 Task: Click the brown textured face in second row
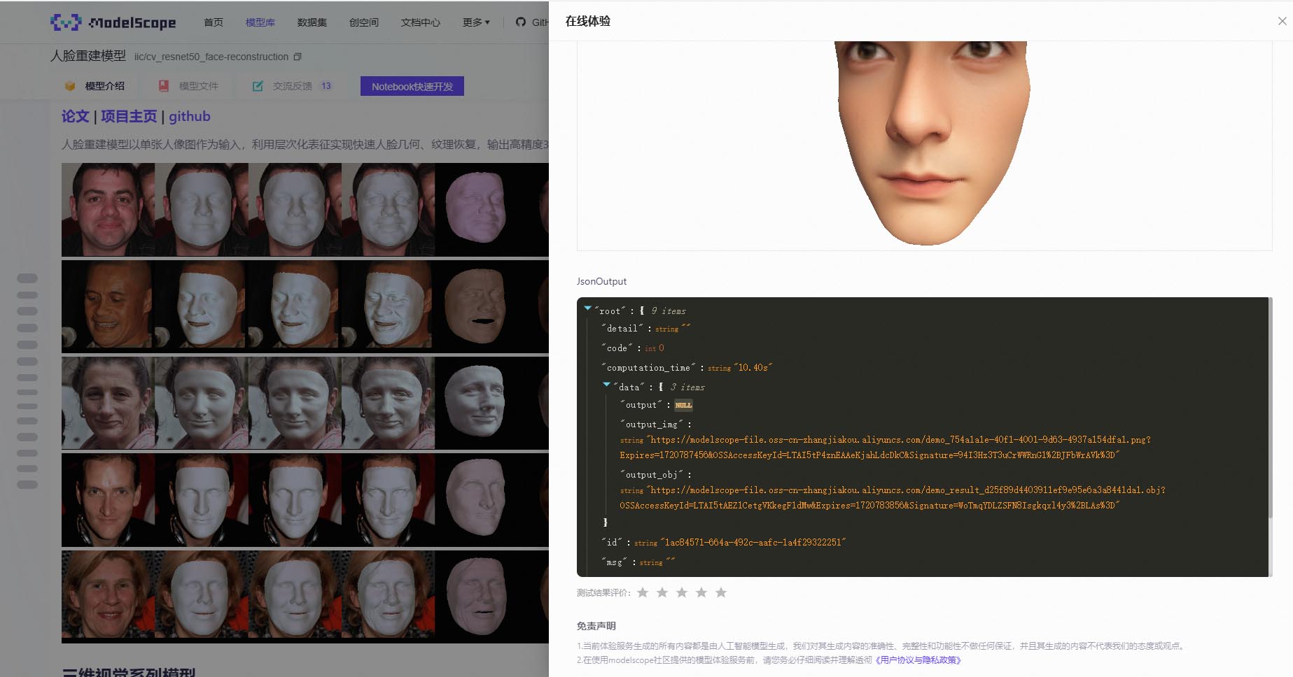tap(476, 306)
